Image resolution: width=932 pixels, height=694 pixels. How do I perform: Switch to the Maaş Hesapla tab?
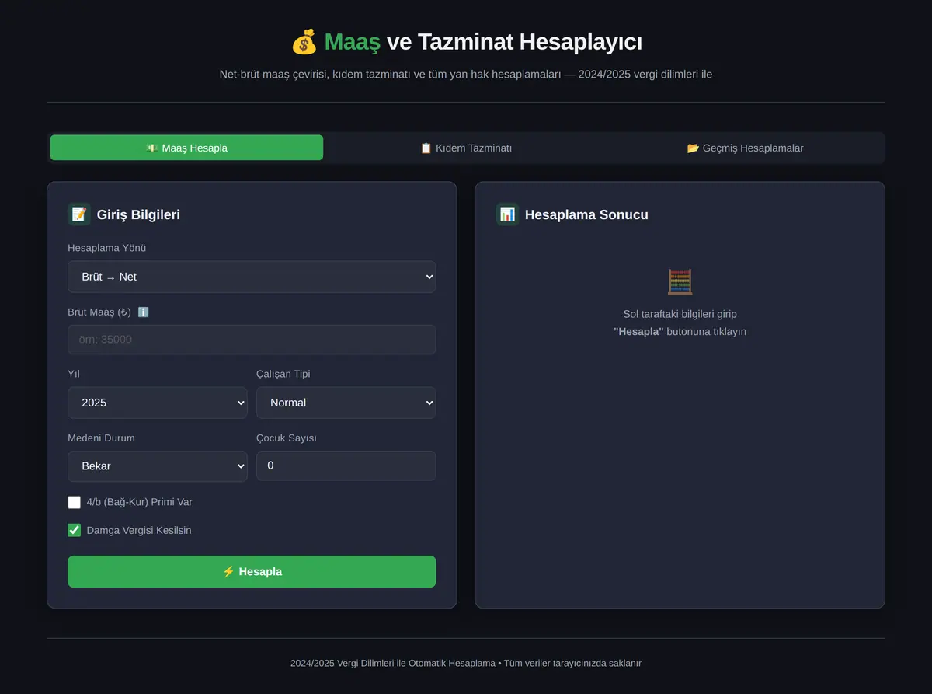[x=186, y=148]
